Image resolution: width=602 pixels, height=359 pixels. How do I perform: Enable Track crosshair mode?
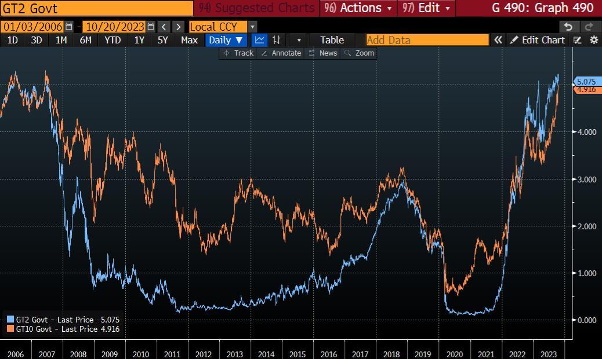(238, 53)
